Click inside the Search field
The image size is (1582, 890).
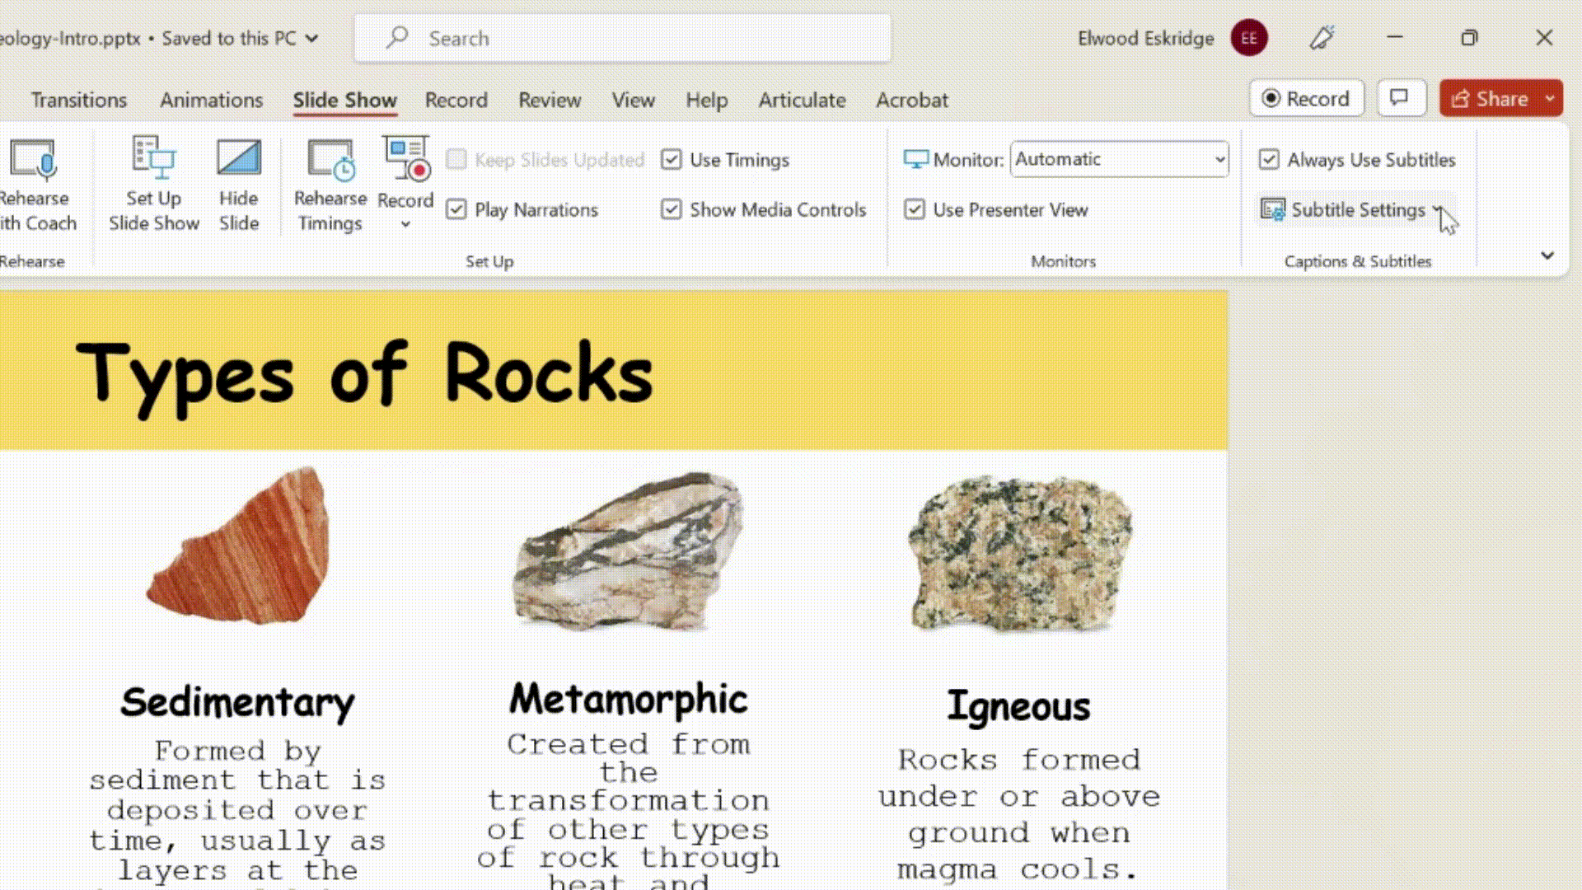click(x=623, y=38)
